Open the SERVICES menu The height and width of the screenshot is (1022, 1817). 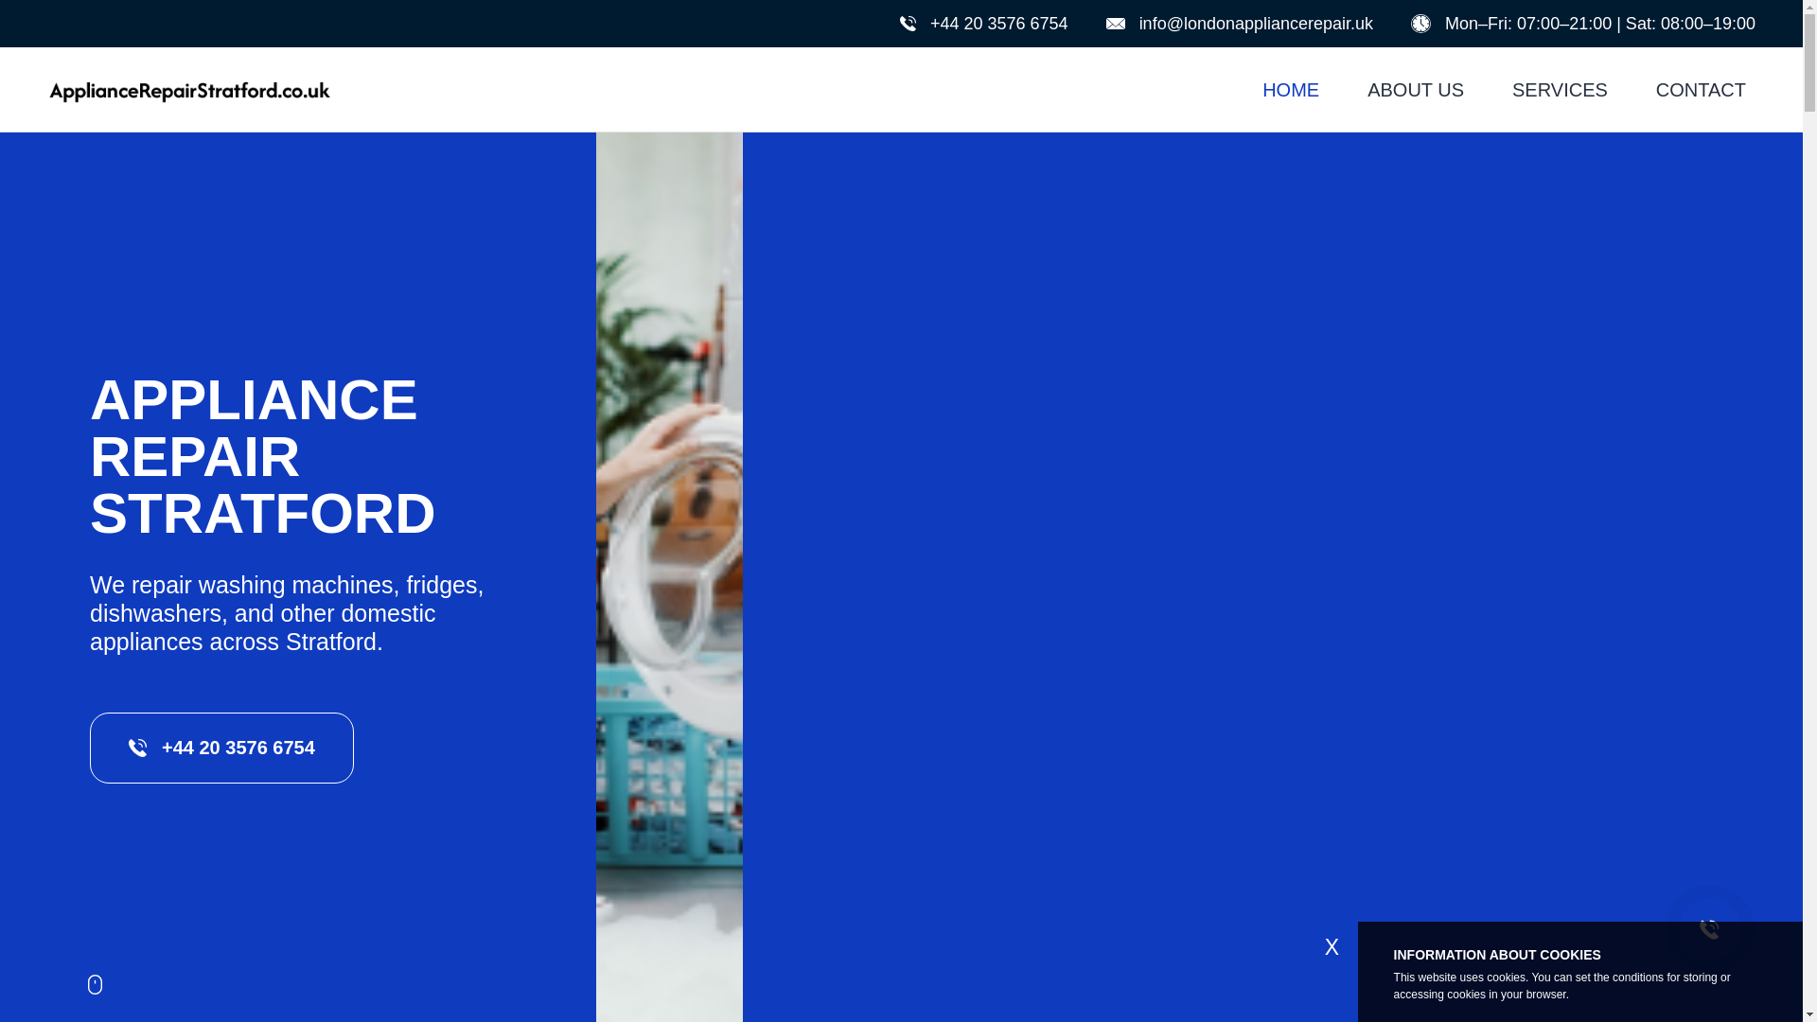point(1559,90)
